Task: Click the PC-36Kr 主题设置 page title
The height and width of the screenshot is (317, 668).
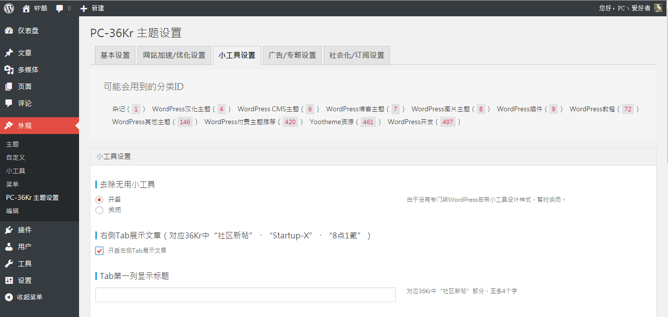Action: pyautogui.click(x=136, y=33)
